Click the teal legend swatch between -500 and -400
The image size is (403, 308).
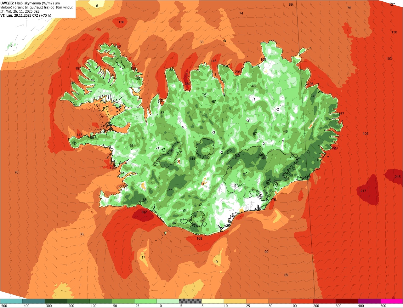click(x=11, y=301)
